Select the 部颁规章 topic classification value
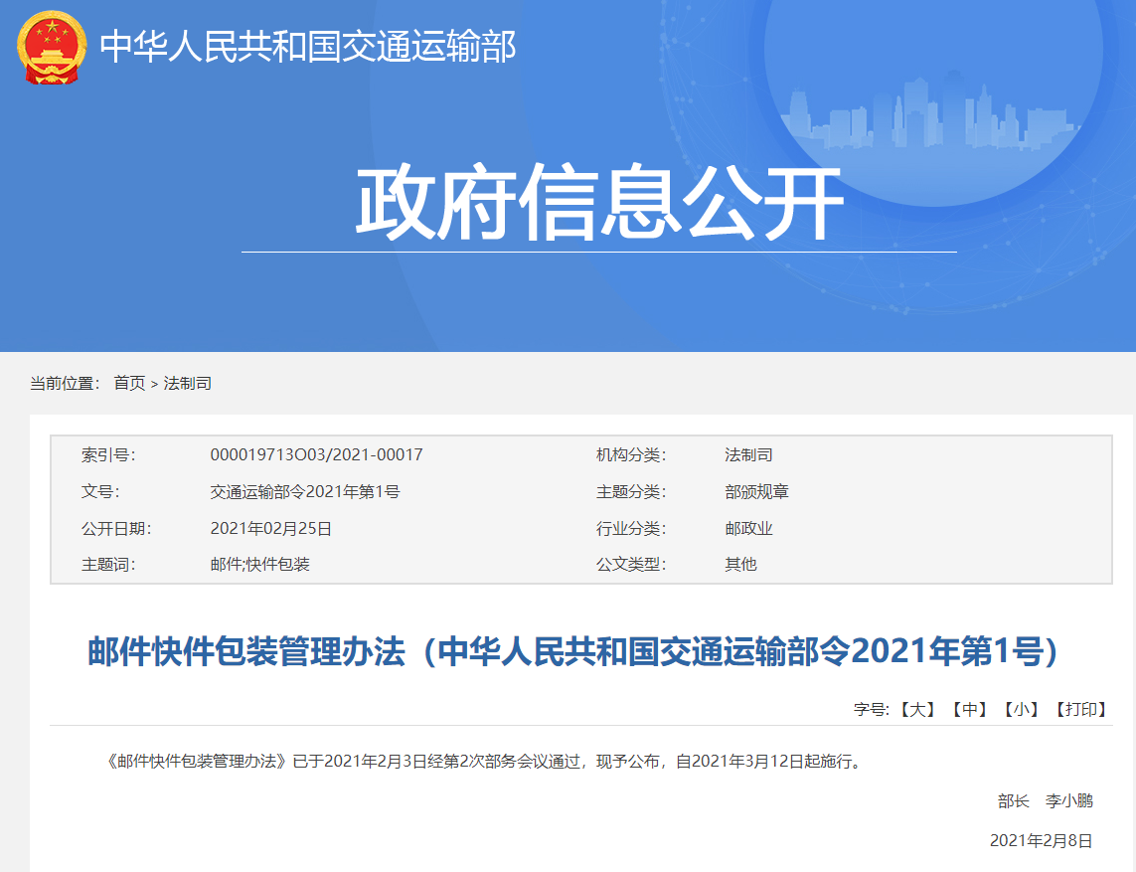This screenshot has width=1136, height=872. tap(756, 491)
